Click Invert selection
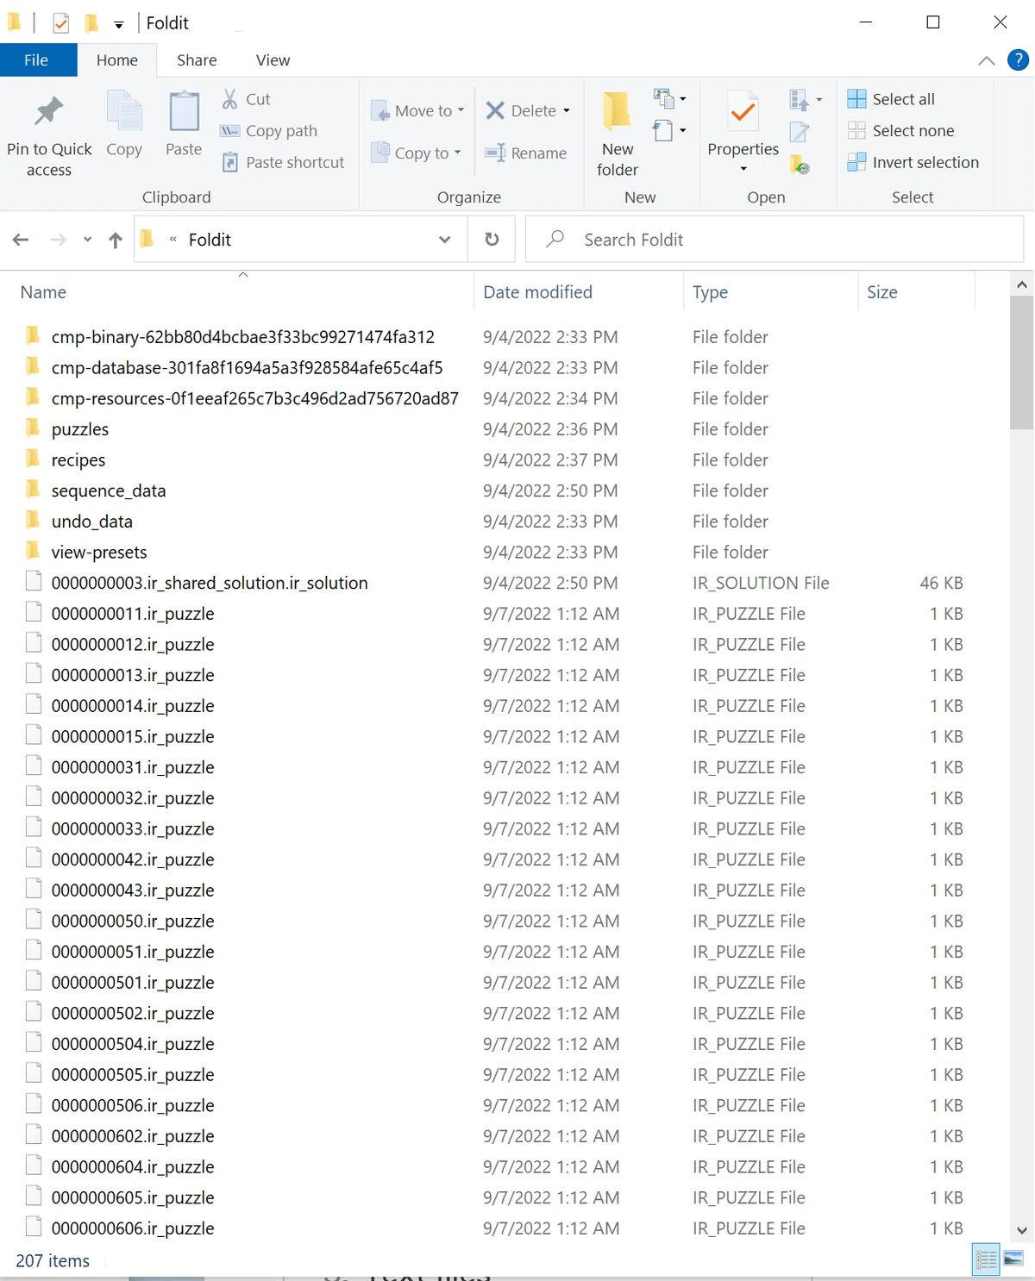The width and height of the screenshot is (1035, 1281). pyautogui.click(x=913, y=162)
